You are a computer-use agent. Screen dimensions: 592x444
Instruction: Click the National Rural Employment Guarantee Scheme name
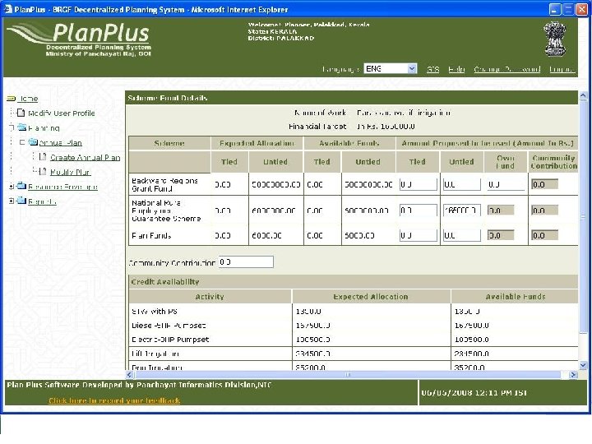(166, 210)
